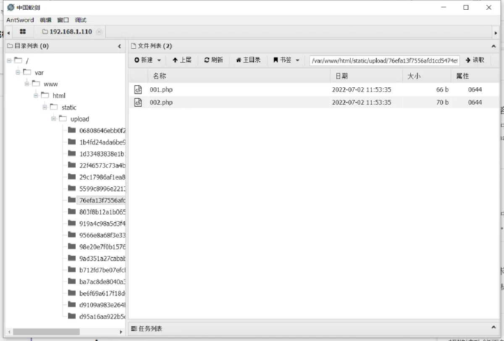The image size is (504, 341).
Task: Go to 主目录
Action: tap(248, 60)
